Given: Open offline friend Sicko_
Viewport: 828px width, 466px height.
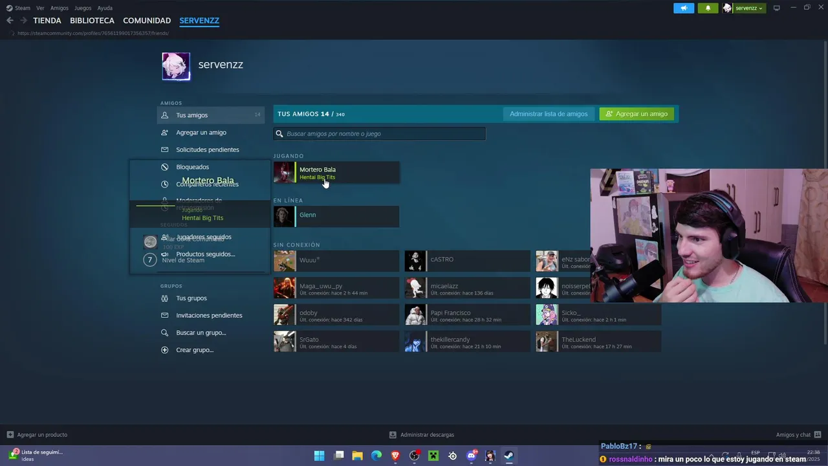Looking at the screenshot, I should [x=598, y=315].
